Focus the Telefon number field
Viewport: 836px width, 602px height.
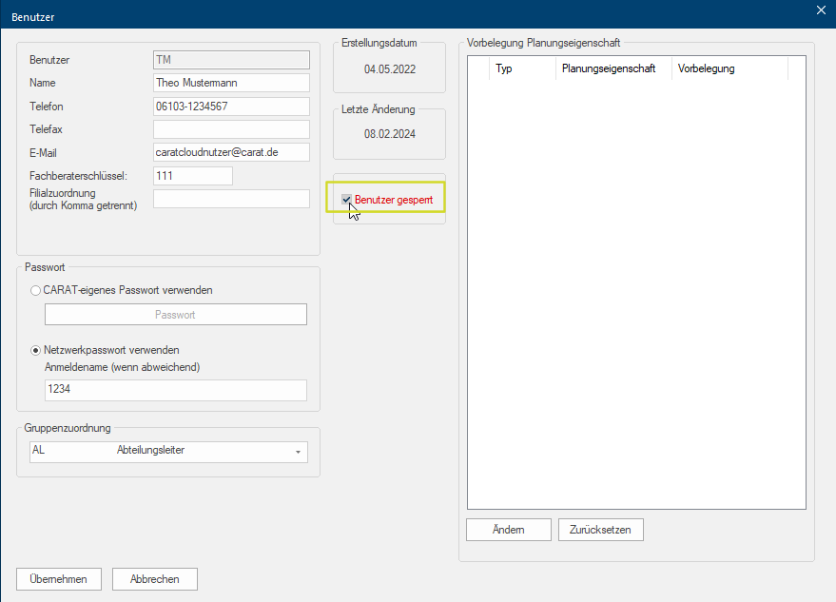pos(231,107)
